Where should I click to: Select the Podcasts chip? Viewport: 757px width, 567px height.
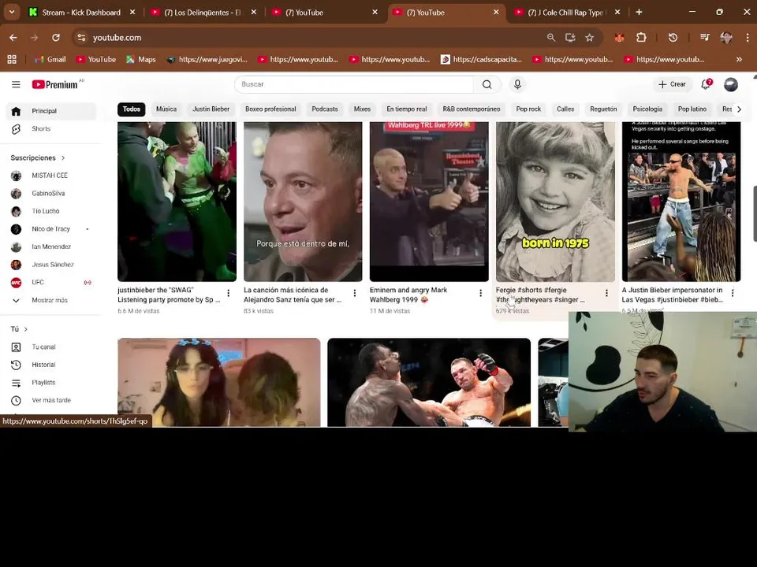pyautogui.click(x=325, y=109)
